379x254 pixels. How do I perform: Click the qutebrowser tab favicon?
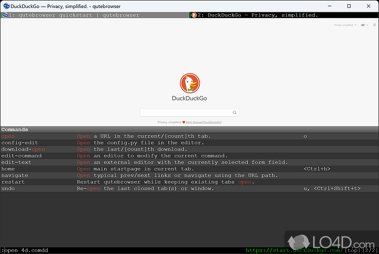[x=5, y=15]
